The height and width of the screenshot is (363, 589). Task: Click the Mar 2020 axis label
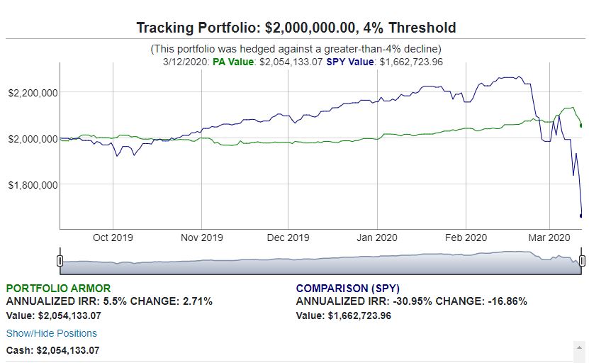pyautogui.click(x=549, y=238)
